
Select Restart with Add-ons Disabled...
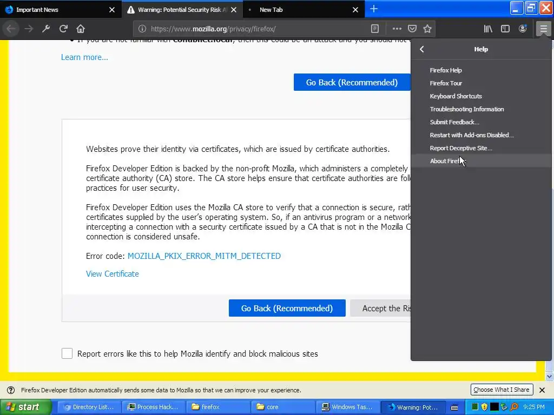(481, 135)
